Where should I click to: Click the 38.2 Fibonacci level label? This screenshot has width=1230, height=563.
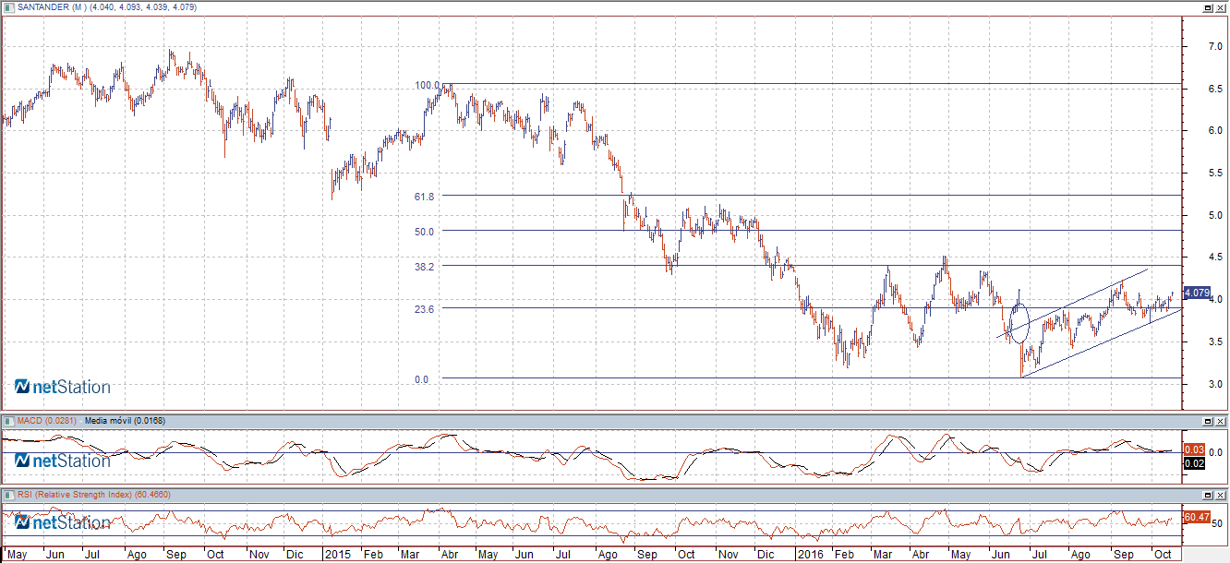tap(425, 267)
